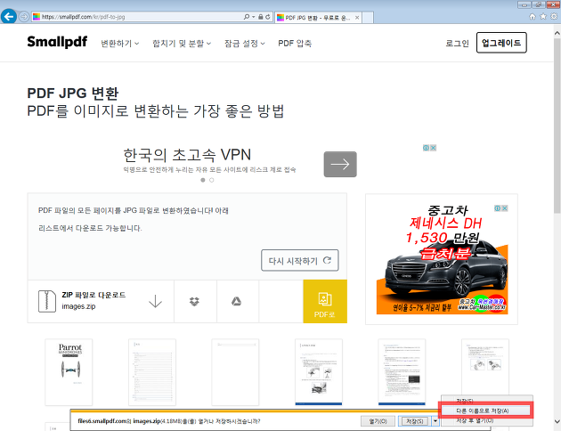The width and height of the screenshot is (561, 431).
Task: Click the scrollbar up arrow
Action: (x=557, y=33)
